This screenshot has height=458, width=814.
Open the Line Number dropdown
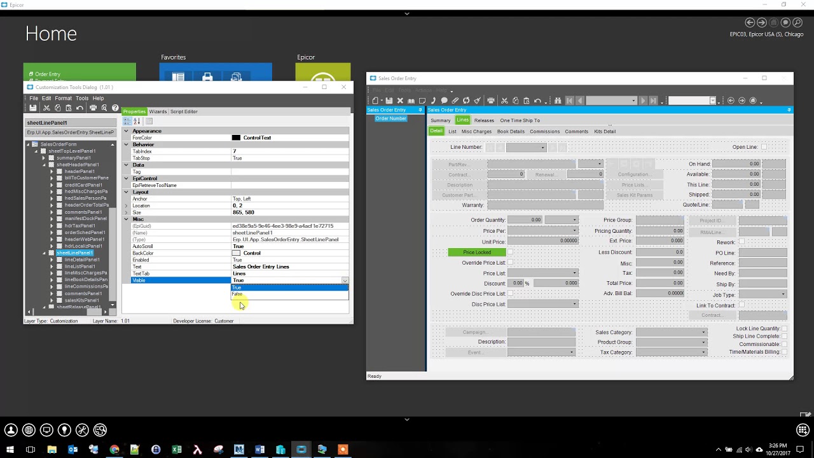[x=542, y=148]
